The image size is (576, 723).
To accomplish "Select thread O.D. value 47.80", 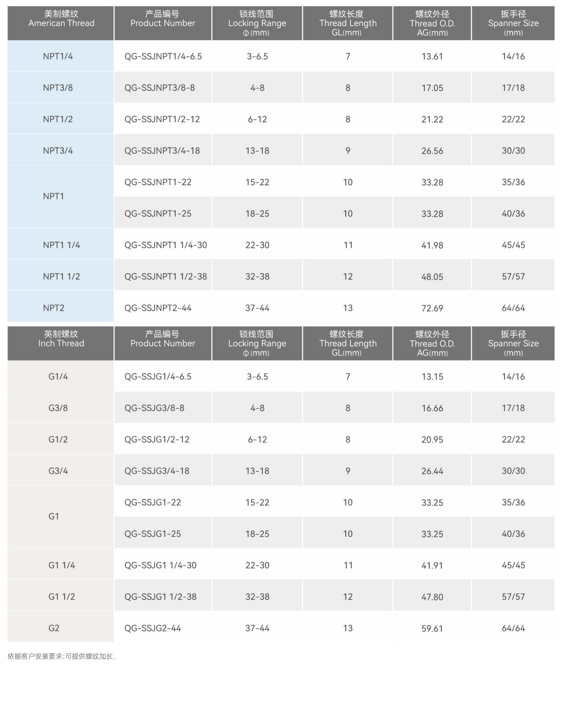I will pos(432,597).
